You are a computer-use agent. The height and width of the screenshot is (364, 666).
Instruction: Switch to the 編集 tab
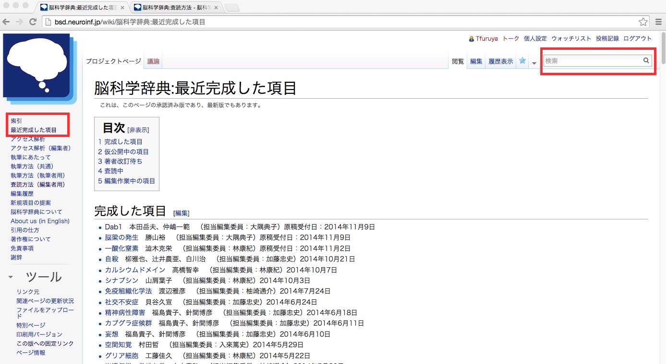tap(476, 61)
